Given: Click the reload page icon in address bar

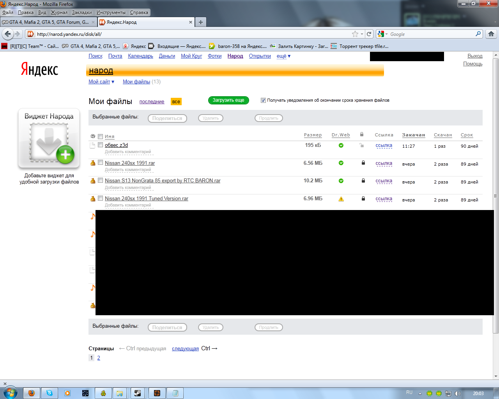Looking at the screenshot, I should point(369,34).
